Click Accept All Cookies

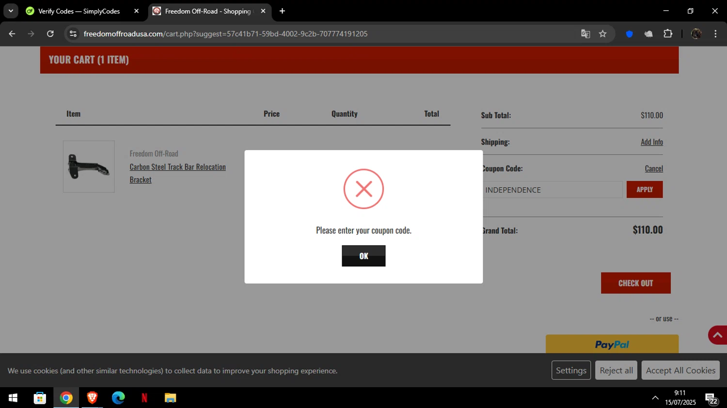[680, 370]
